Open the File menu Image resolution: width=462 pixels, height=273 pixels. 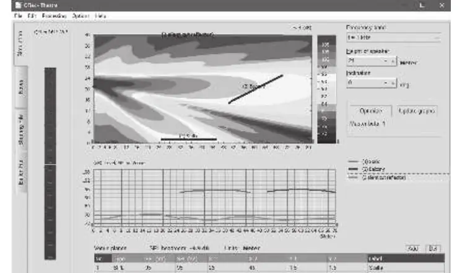[x=18, y=16]
